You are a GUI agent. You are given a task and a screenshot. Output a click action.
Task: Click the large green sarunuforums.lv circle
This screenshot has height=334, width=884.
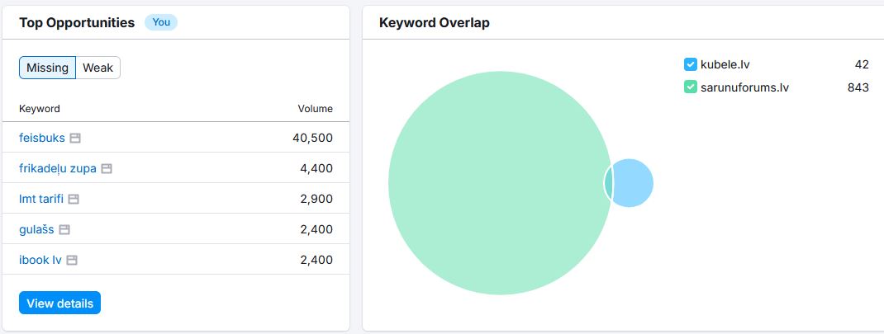[496, 183]
